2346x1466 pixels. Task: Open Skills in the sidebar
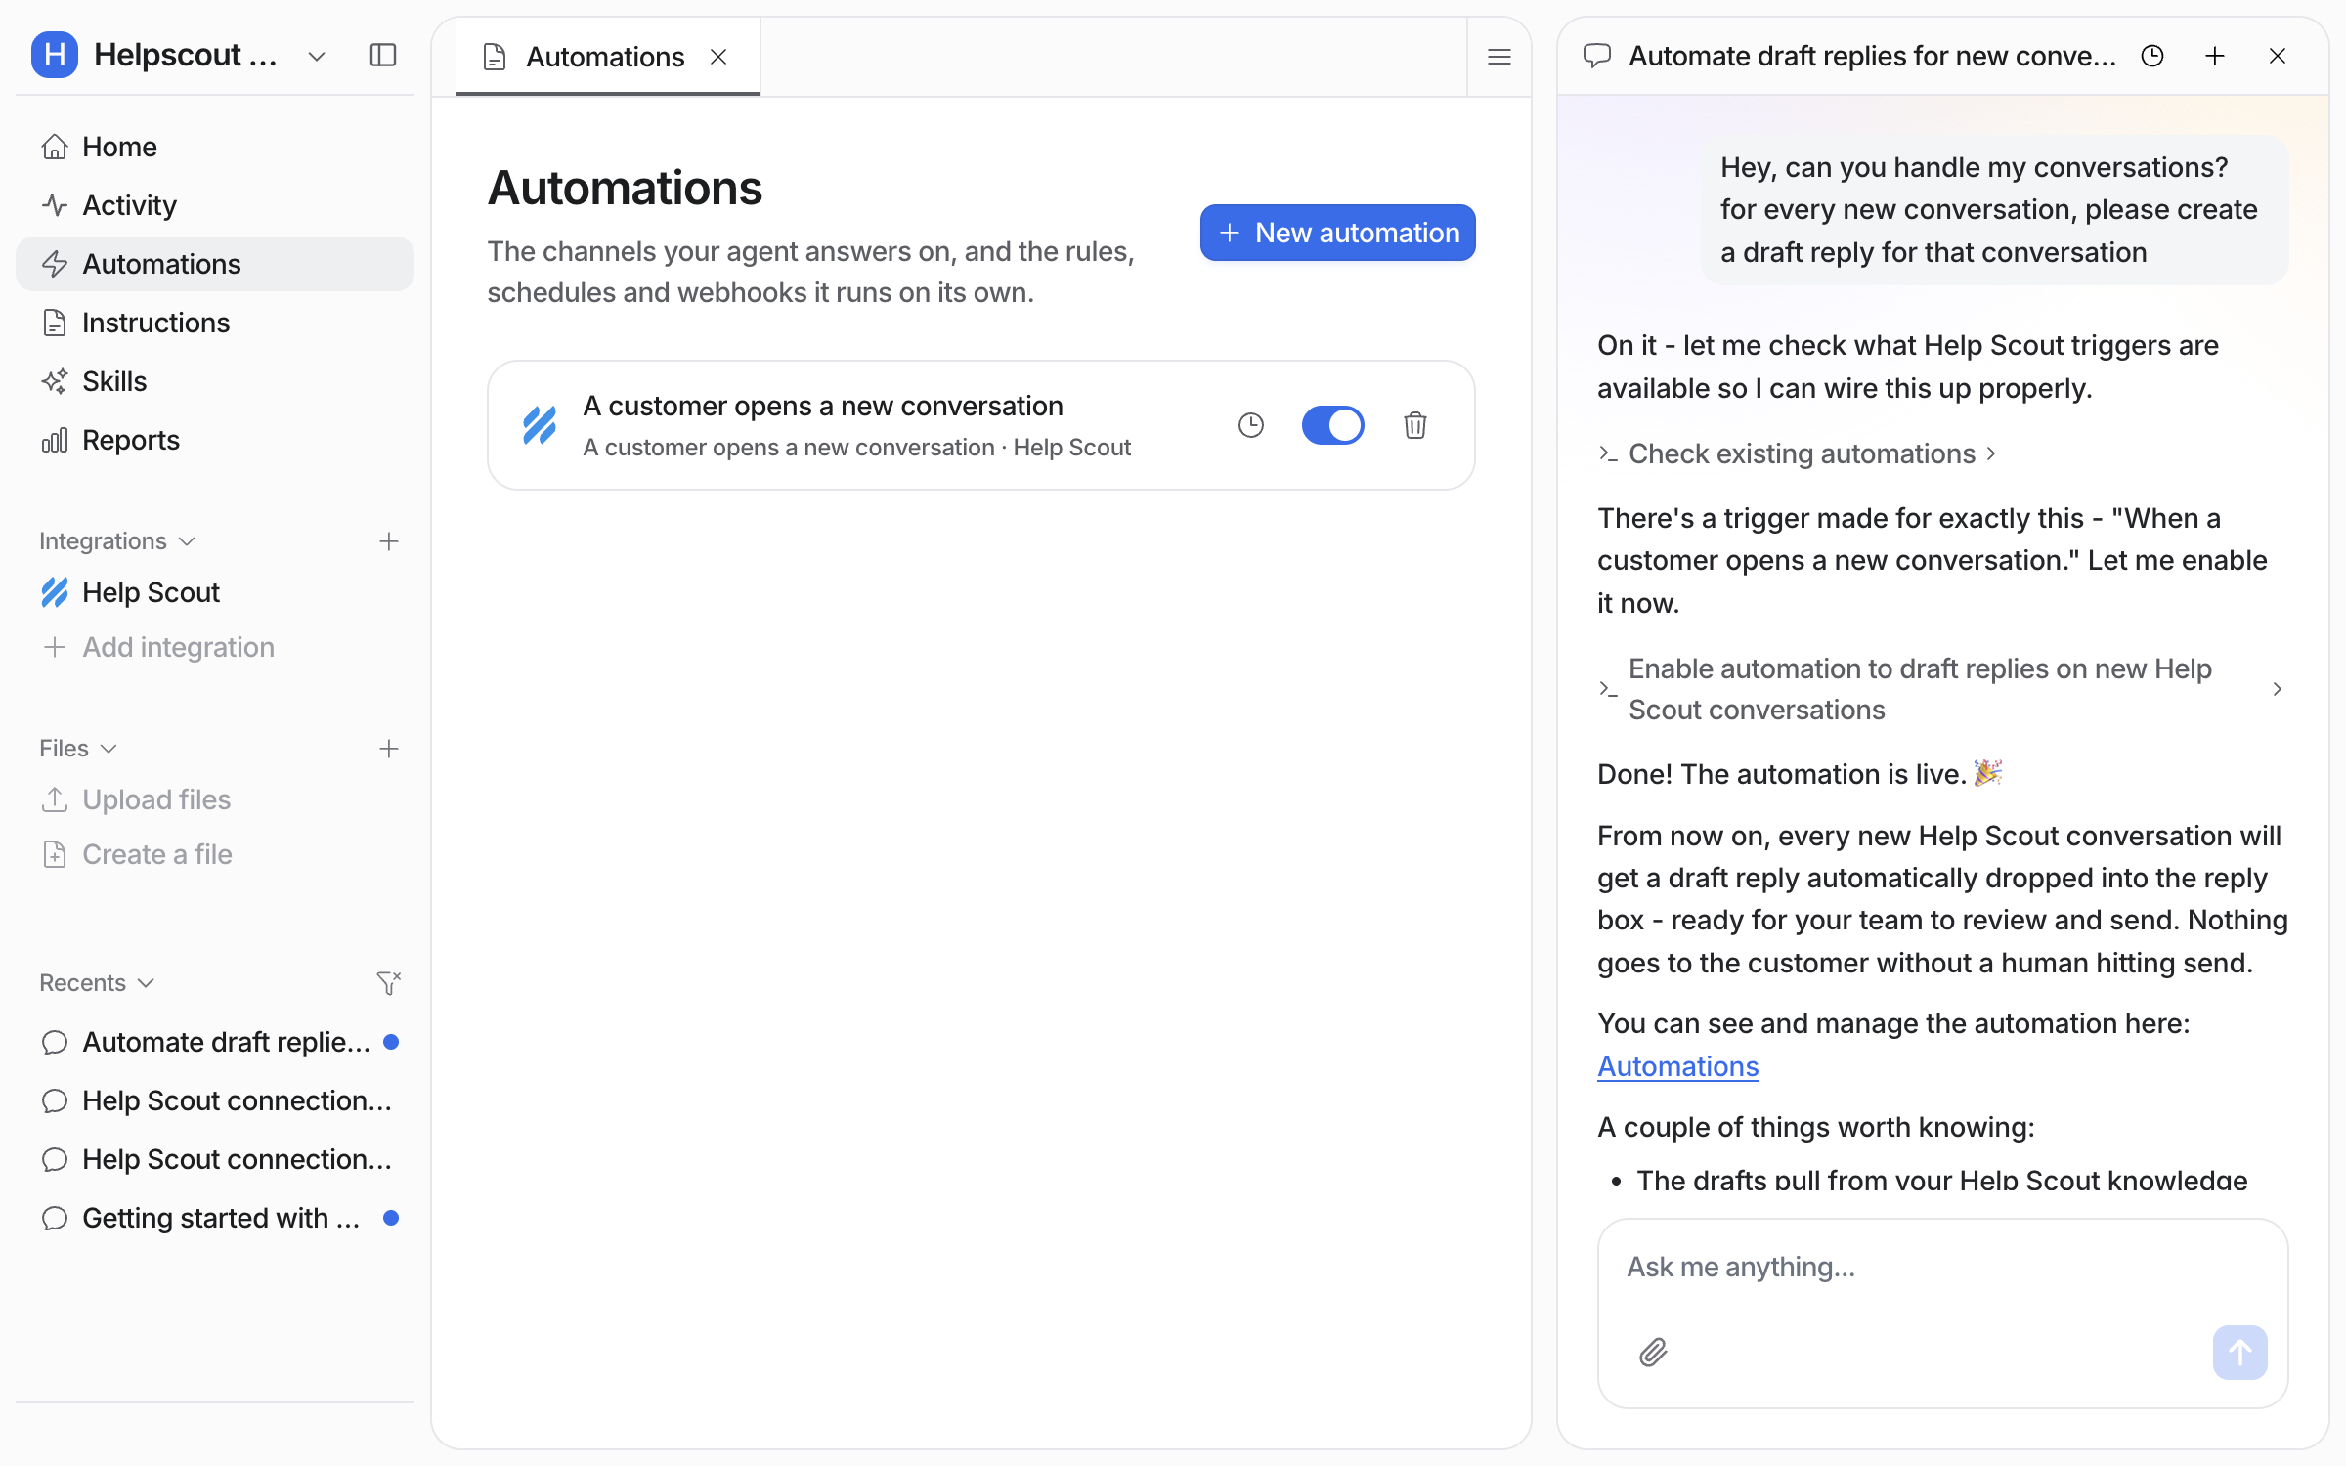[215, 381]
